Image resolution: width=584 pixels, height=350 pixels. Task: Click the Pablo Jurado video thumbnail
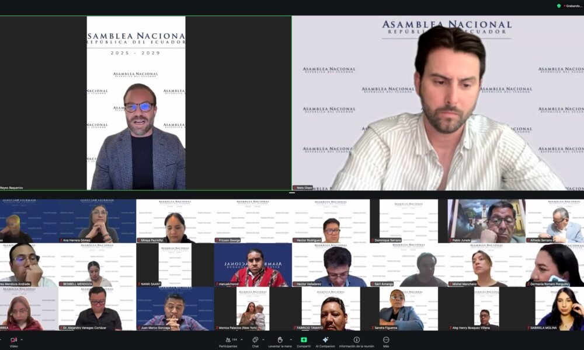click(486, 221)
